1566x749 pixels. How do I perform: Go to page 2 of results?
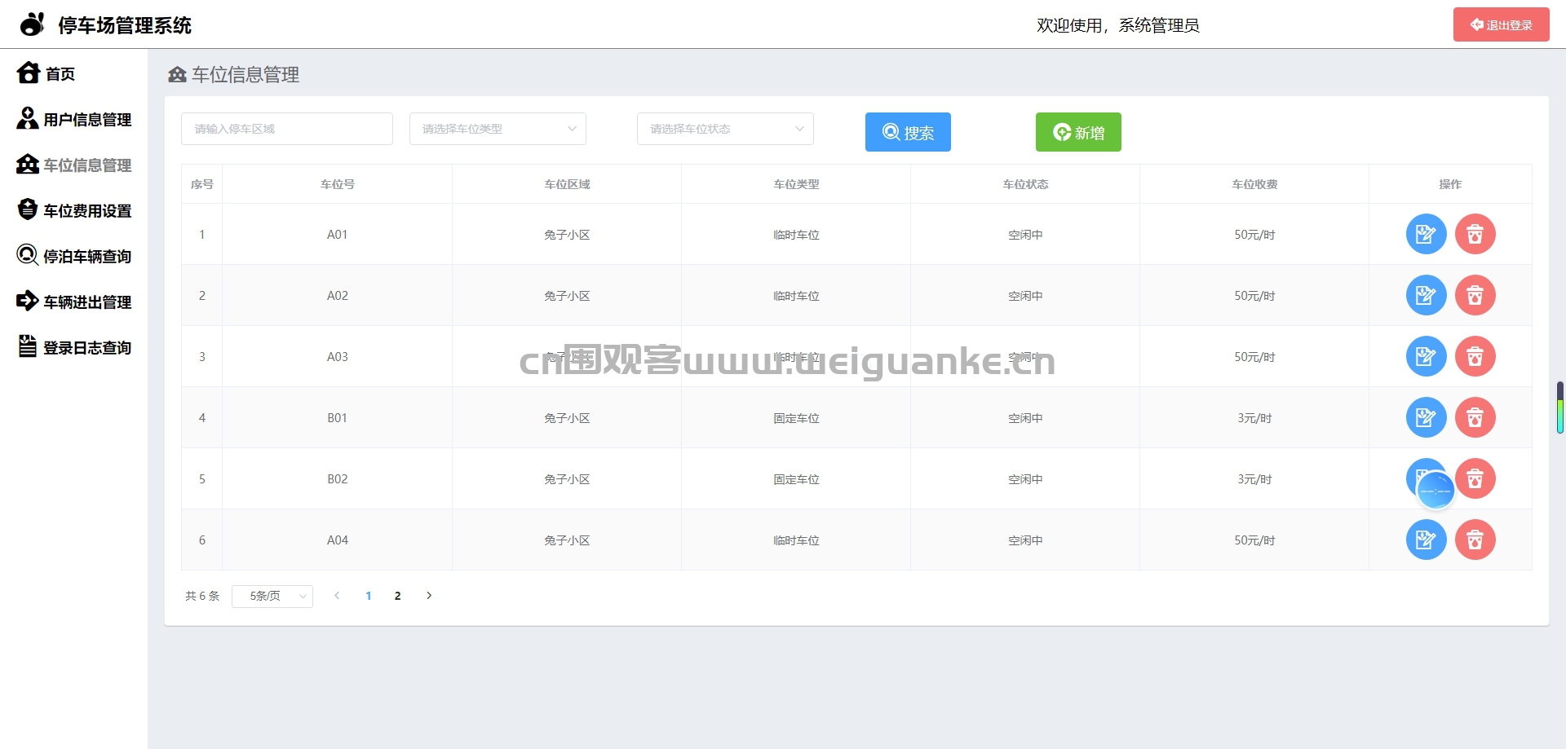pos(397,596)
